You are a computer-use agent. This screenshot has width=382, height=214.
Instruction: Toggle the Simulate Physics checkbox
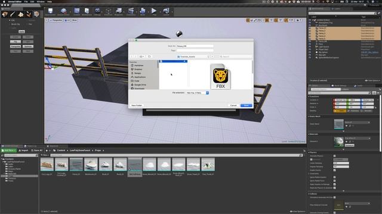(334, 156)
